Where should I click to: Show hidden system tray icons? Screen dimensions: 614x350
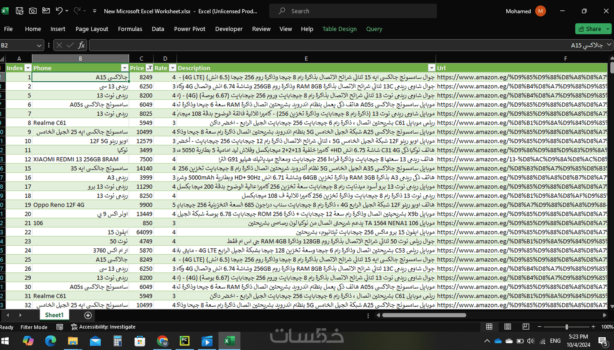(x=487, y=341)
